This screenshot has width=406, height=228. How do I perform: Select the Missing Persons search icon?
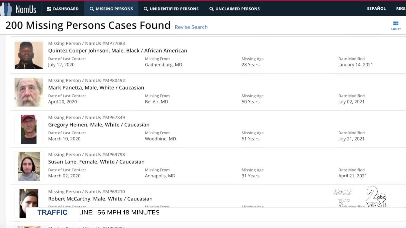[x=92, y=9]
